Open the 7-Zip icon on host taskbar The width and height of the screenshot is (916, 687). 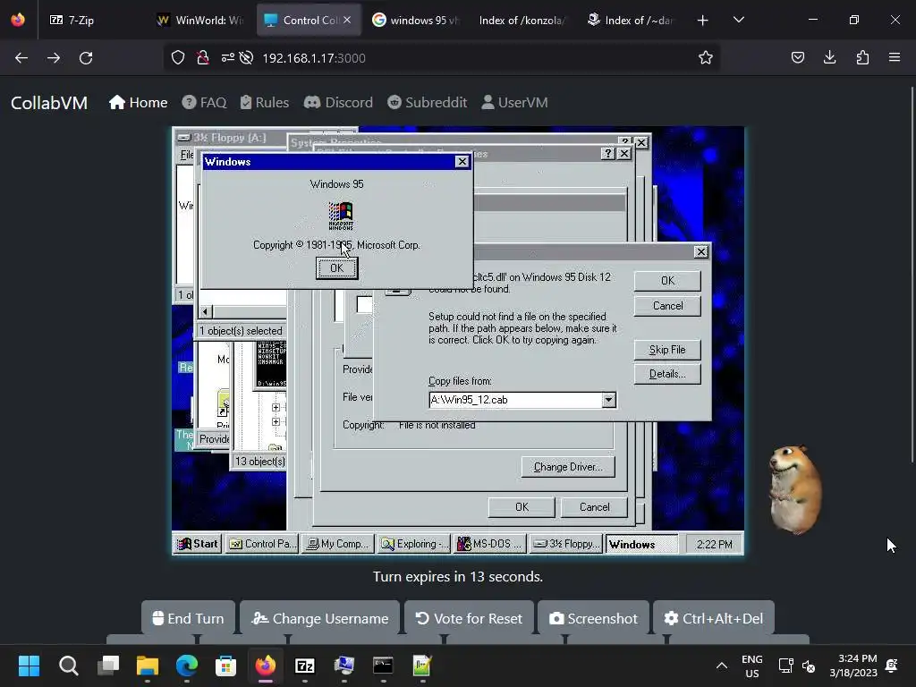coord(305,666)
